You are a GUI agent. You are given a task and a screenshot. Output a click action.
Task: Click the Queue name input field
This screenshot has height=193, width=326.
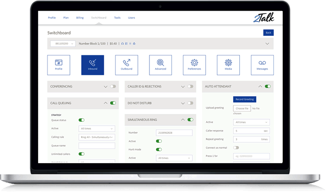97,146
